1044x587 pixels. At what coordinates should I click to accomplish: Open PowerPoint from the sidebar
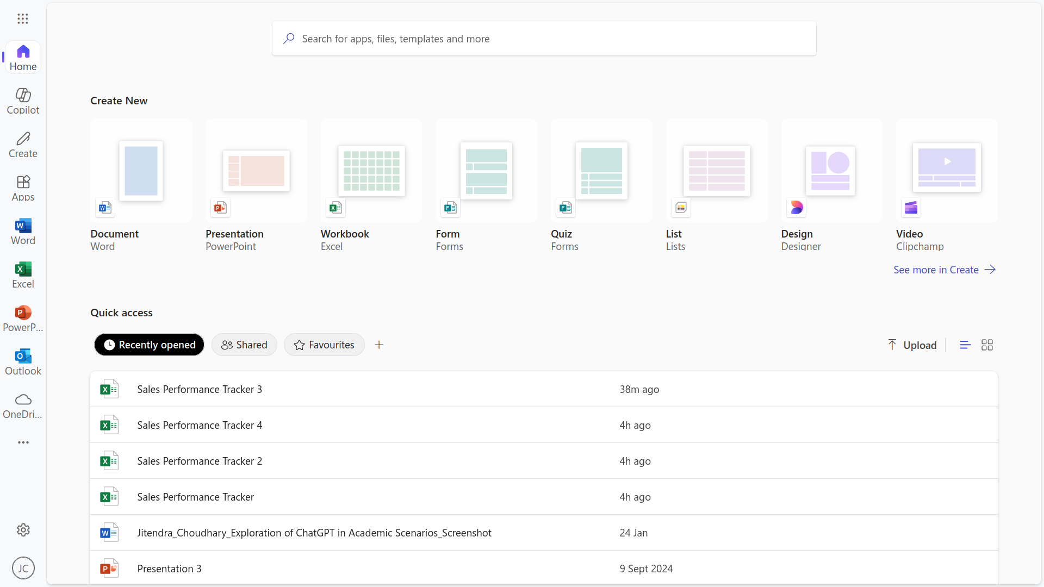pyautogui.click(x=23, y=319)
